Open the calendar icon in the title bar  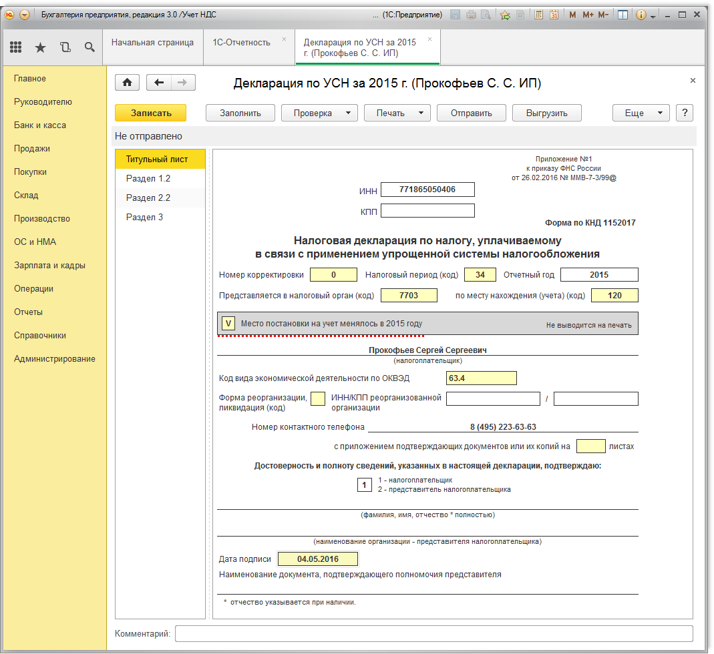coord(554,15)
